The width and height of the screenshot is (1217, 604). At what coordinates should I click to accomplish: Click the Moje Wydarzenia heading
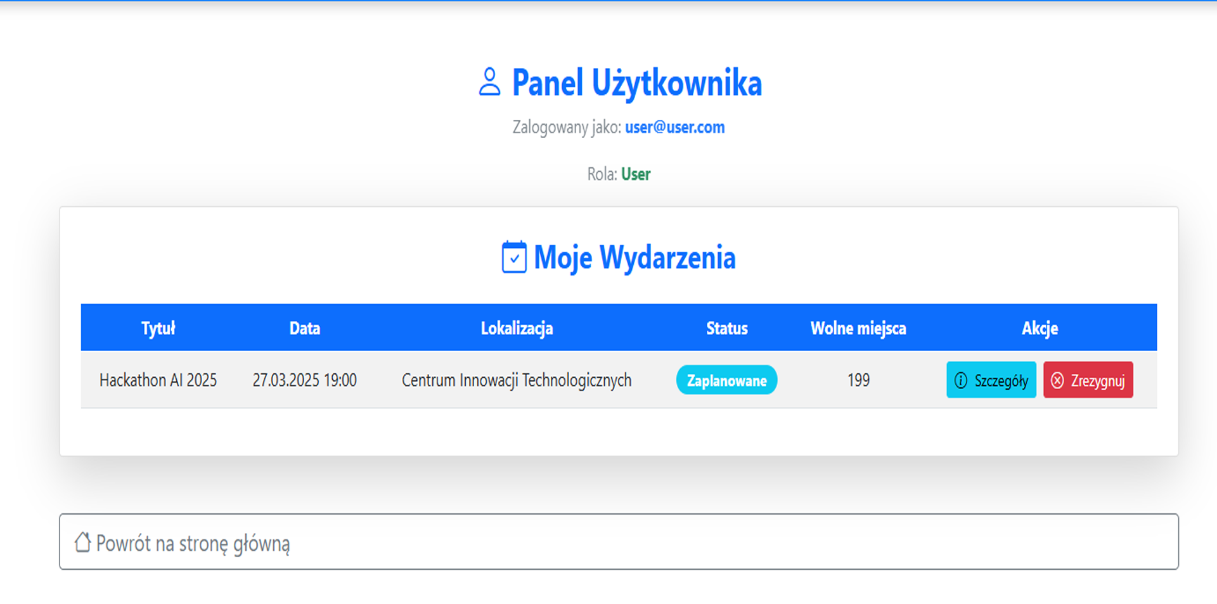tap(634, 258)
